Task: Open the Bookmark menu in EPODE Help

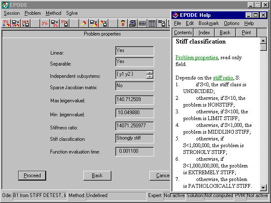Action: tap(208, 23)
